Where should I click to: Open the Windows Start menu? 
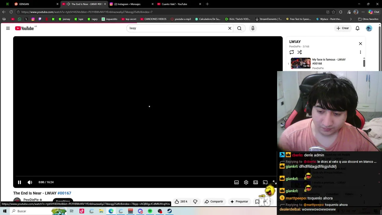(x=4, y=211)
